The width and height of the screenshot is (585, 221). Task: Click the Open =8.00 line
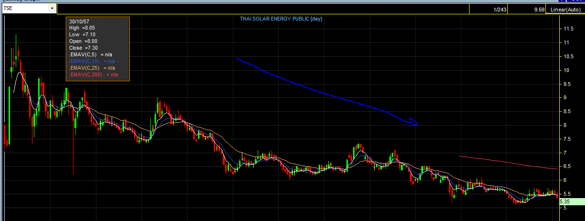pyautogui.click(x=84, y=42)
